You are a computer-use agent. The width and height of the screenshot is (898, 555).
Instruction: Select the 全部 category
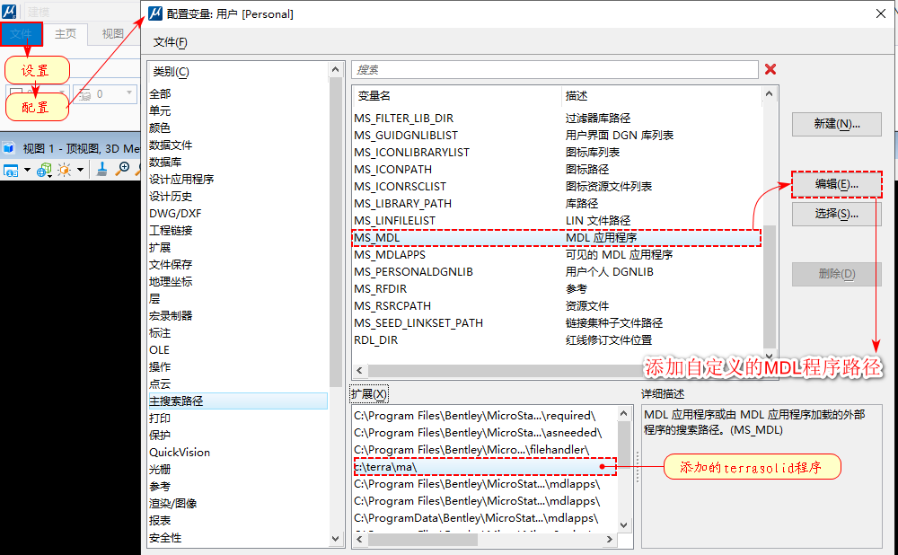160,94
